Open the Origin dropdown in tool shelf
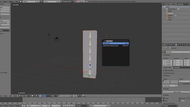This screenshot has height=107, width=190. click(5, 30)
